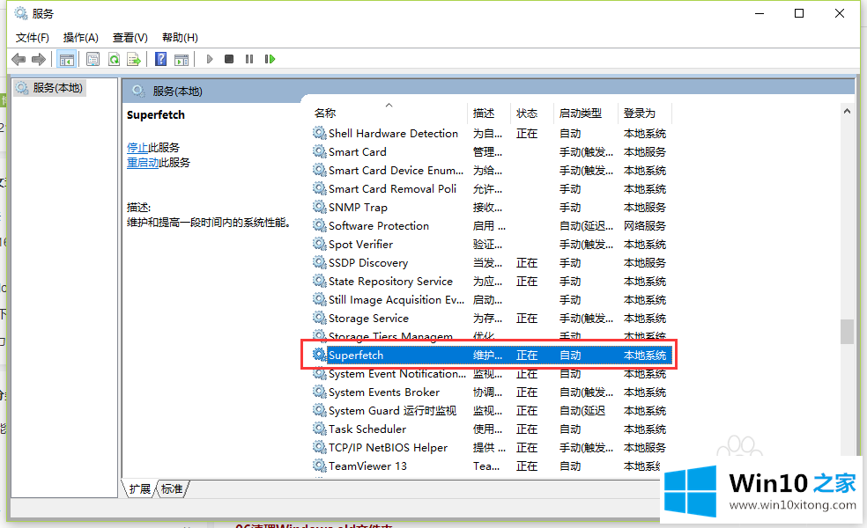Open the 查看(V) menu
This screenshot has width=867, height=528.
(x=130, y=38)
